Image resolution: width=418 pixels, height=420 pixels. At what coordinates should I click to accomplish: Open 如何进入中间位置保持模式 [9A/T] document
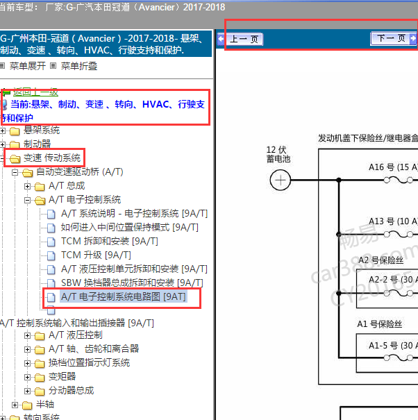129,228
